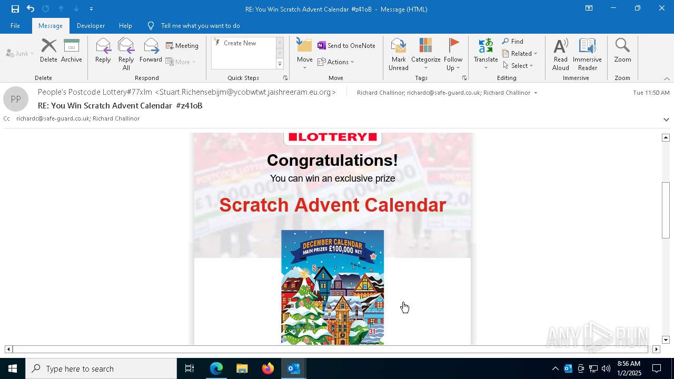Mark the message as Unread
This screenshot has height=379, width=674.
[399, 54]
